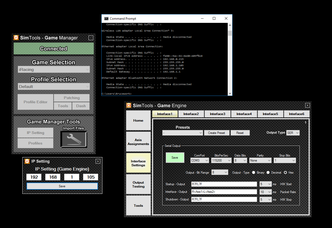The width and height of the screenshot is (332, 228).
Task: Maximize the Command Prompt window
Action: click(214, 18)
